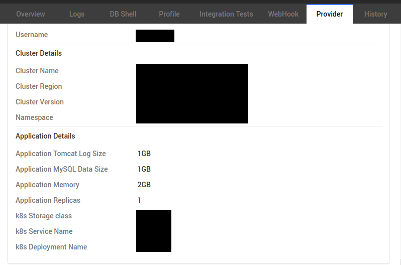Switch to the WebHook tab
The height and width of the screenshot is (265, 401).
pos(283,14)
